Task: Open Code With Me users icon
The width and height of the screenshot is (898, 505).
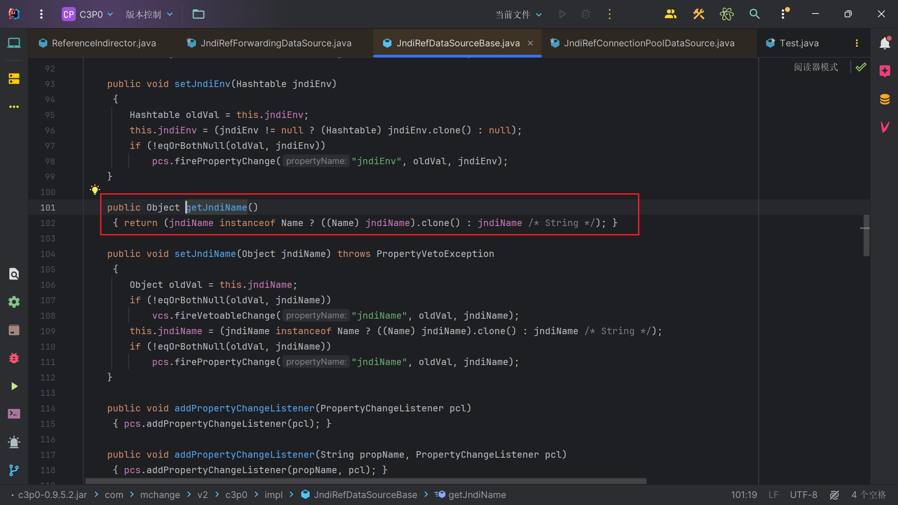Action: (x=670, y=14)
